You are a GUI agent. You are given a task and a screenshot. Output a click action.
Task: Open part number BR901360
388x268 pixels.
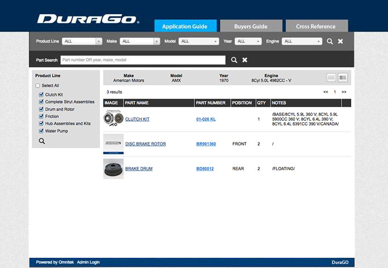click(x=206, y=144)
